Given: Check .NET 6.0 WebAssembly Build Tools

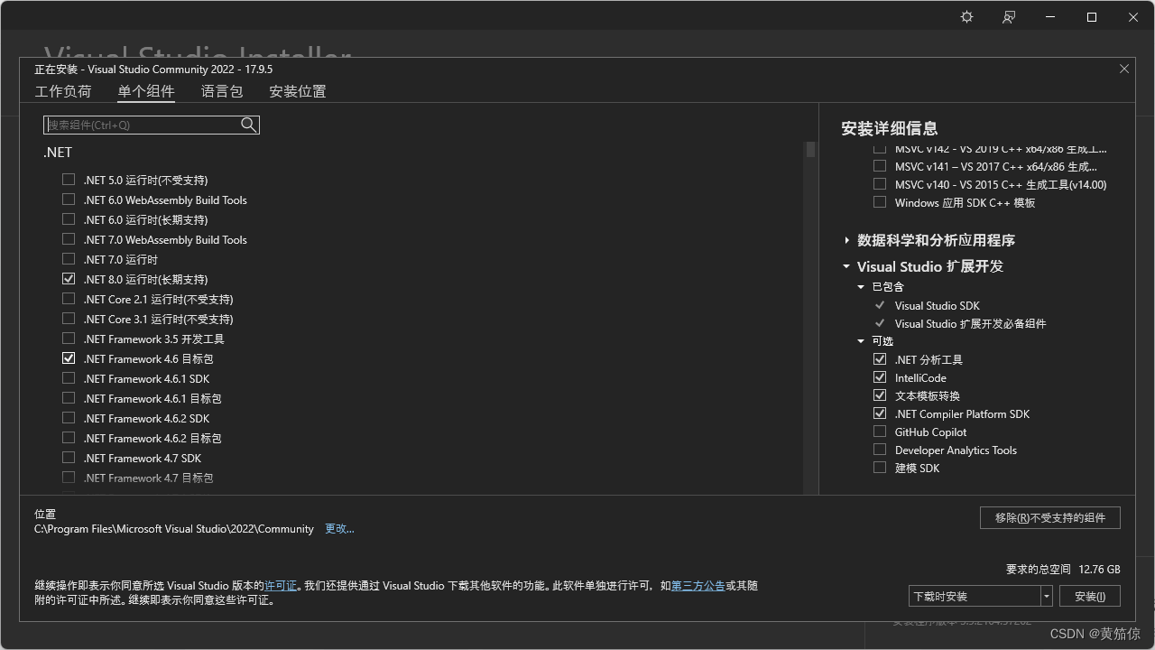Looking at the screenshot, I should click(69, 200).
